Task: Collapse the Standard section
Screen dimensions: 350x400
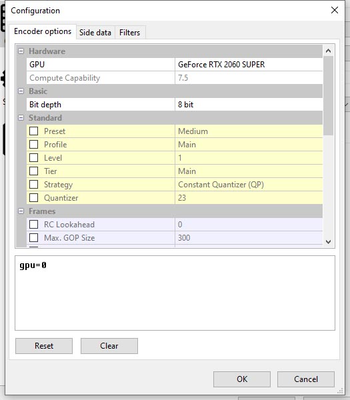Action: (x=21, y=118)
